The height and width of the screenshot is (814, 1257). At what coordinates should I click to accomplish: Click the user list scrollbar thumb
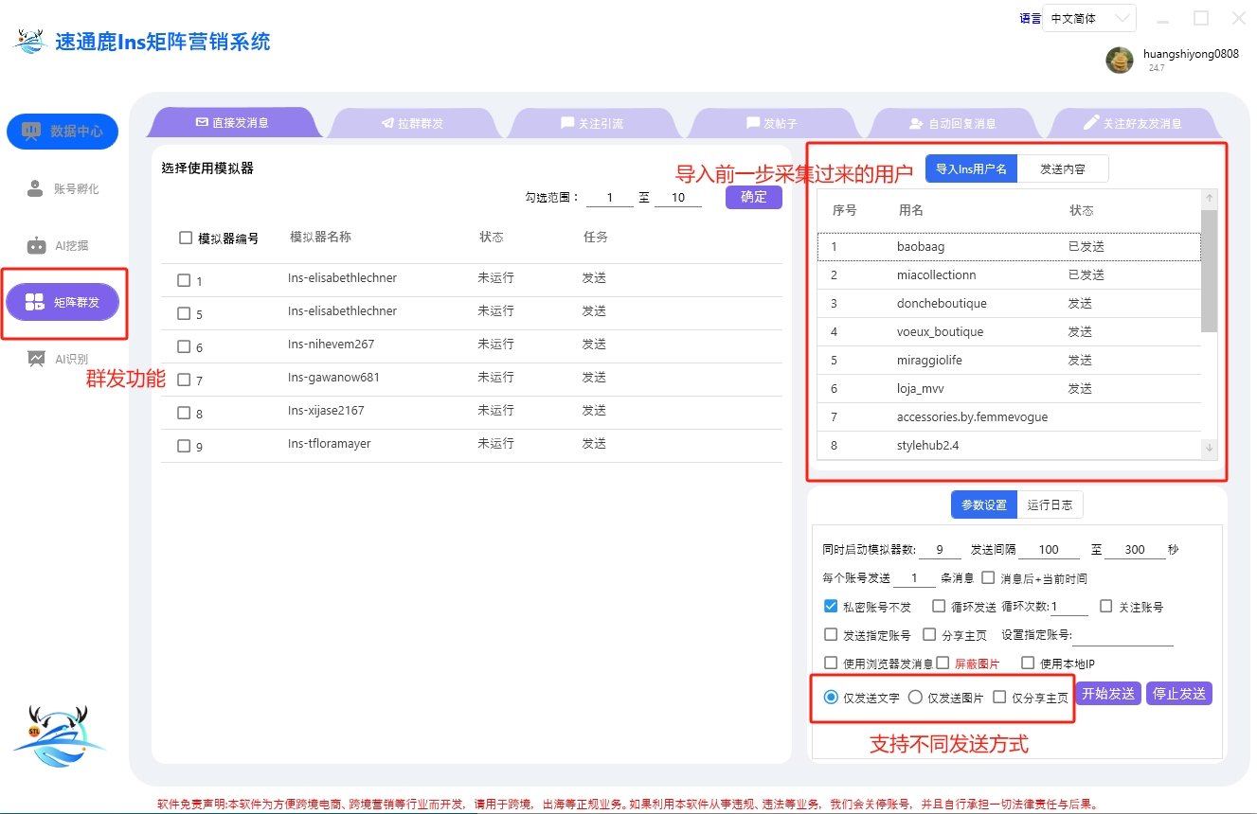point(1209,271)
